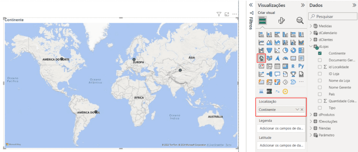The height and width of the screenshot is (152, 358).
Task: Open the visual filter funnel icon
Action: pos(219,14)
